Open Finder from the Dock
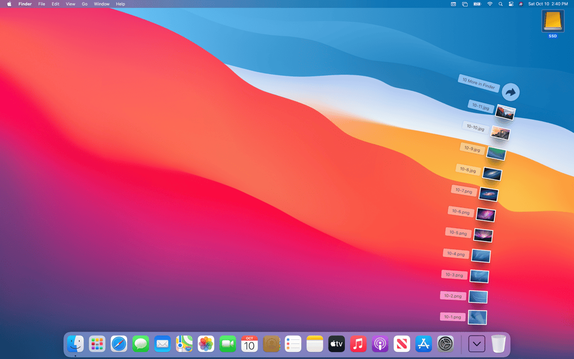 pos(75,344)
